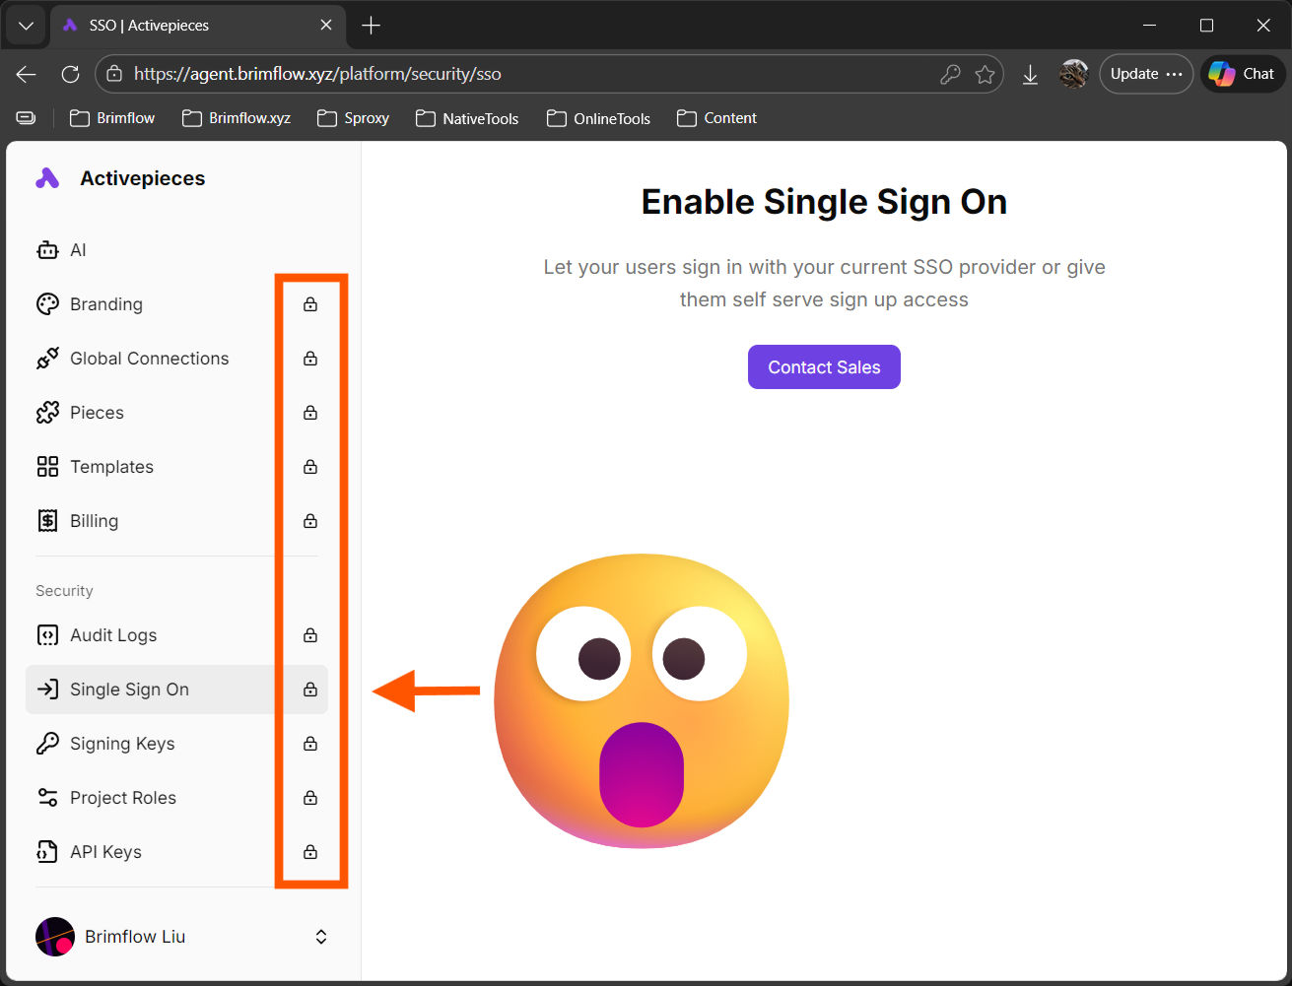The image size is (1292, 986).
Task: Open the Brimflow.xyz bookmarks folder
Action: (237, 118)
